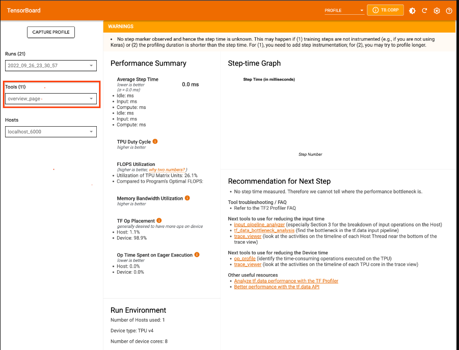Click 'Host: 1.1%' under TF Op Placement
Image resolution: width=459 pixels, height=350 pixels.
(128, 232)
